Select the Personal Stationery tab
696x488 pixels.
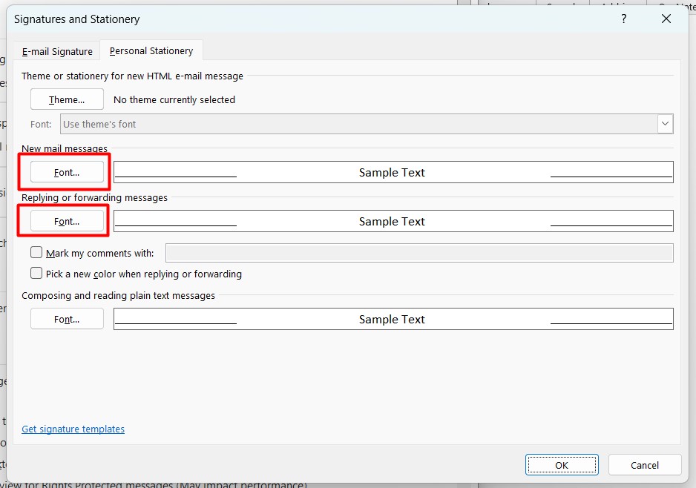pos(151,51)
